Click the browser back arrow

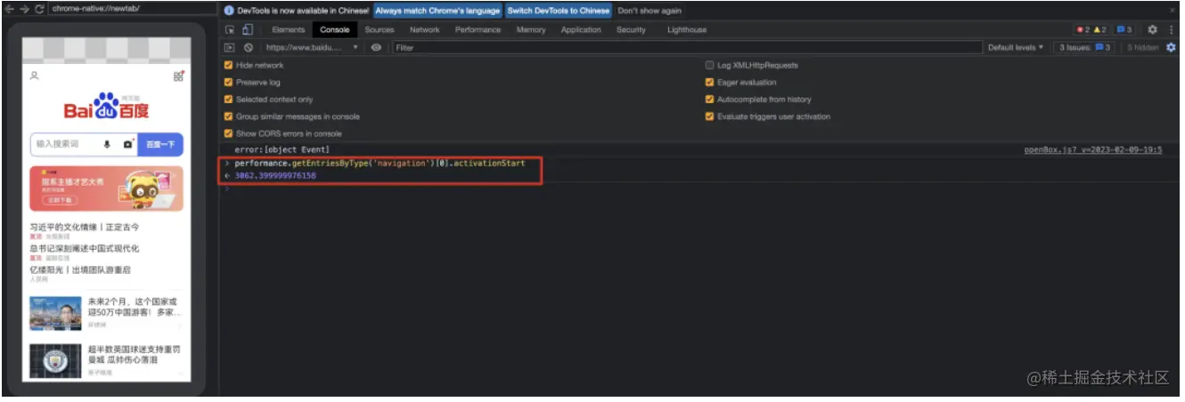(x=9, y=8)
